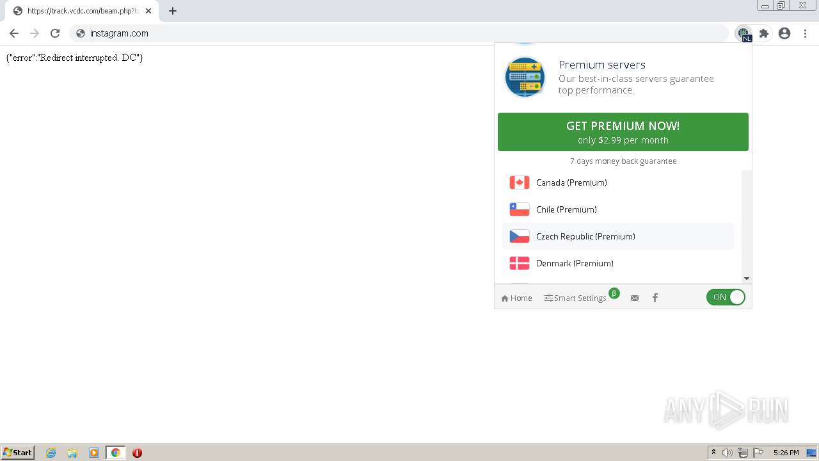This screenshot has width=819, height=461.
Task: Click the Chrome taskbar icon
Action: [115, 453]
